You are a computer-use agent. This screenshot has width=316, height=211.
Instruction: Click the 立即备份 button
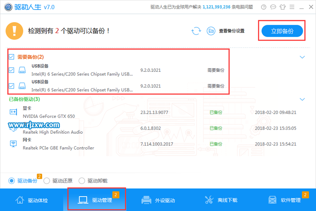282,31
